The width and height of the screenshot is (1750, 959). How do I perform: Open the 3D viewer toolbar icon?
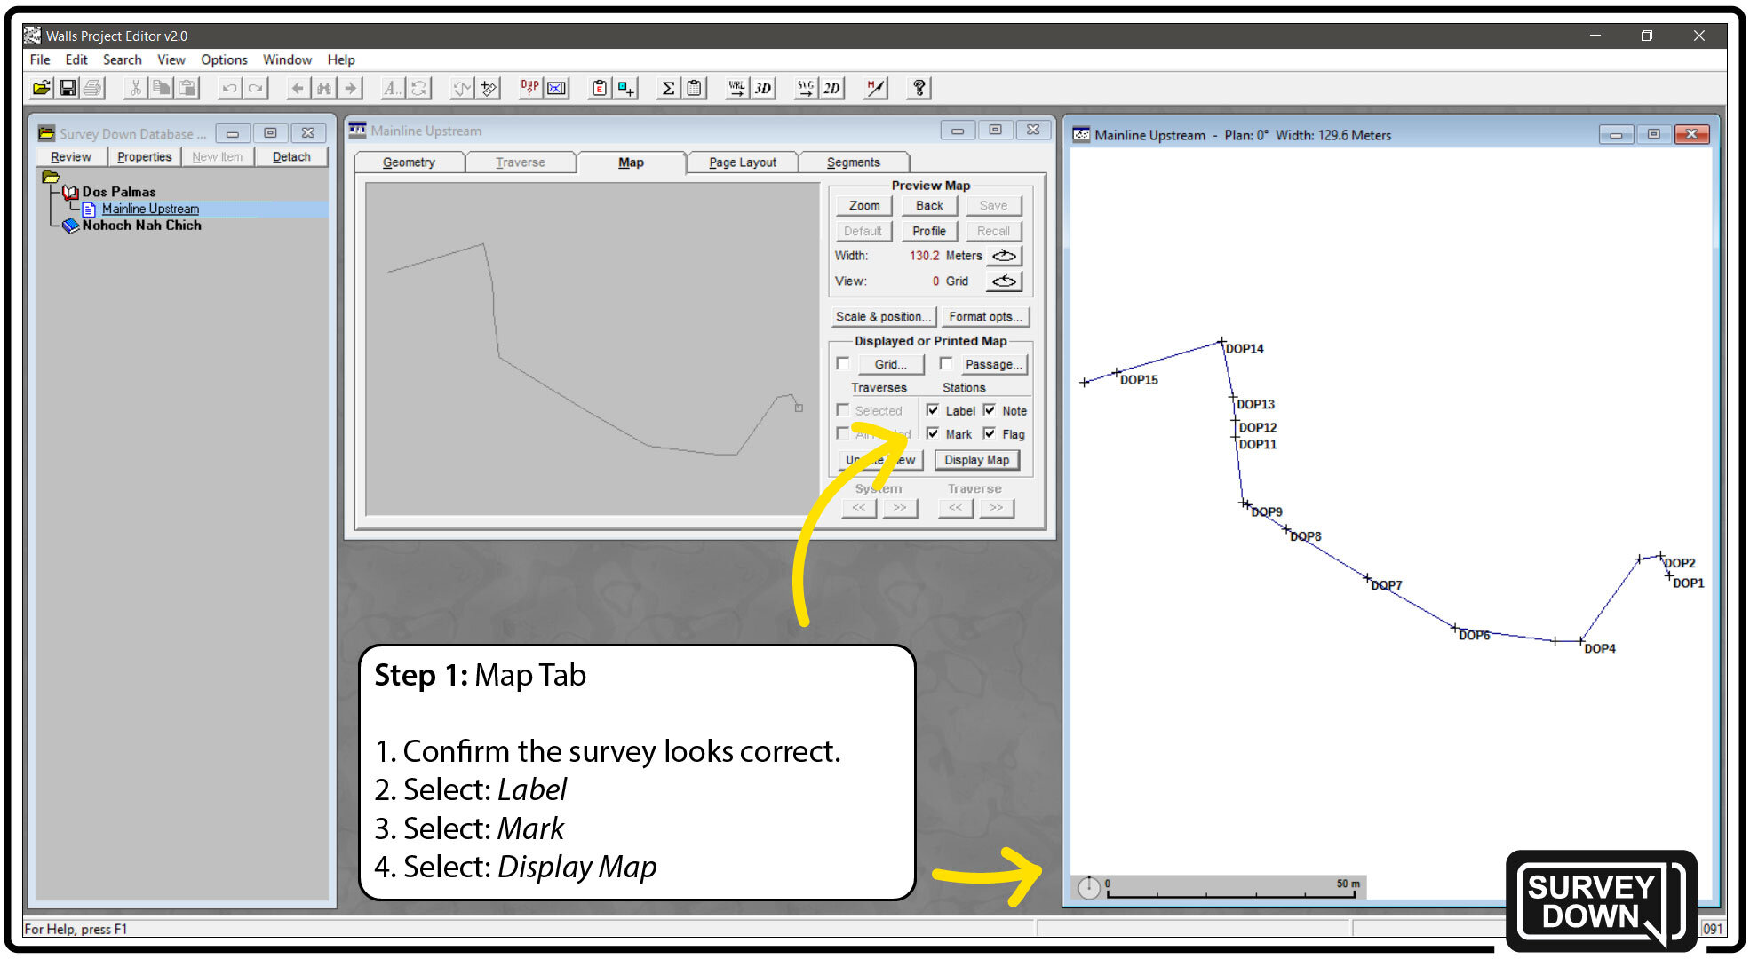click(763, 88)
